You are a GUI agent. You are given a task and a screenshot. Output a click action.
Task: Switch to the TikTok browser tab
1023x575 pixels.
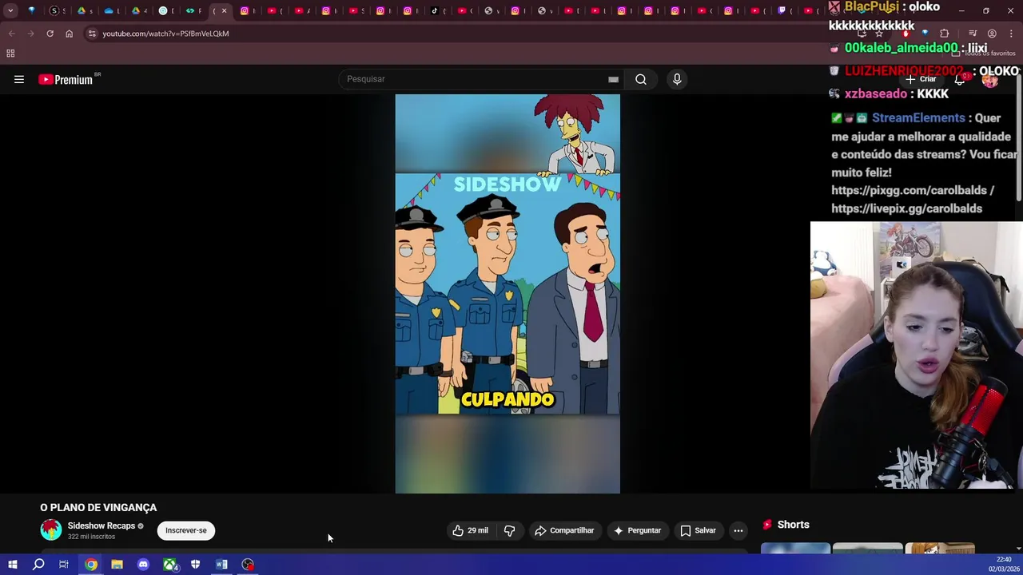pos(435,10)
